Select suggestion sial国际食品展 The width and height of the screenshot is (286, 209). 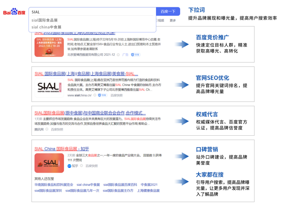coord(44,20)
